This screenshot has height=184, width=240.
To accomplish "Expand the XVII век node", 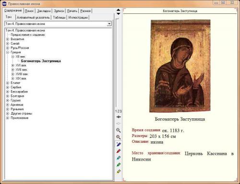I will point(13,70).
